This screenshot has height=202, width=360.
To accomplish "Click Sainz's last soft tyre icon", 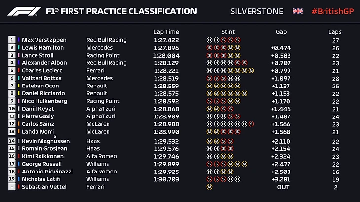I will coord(252,124).
